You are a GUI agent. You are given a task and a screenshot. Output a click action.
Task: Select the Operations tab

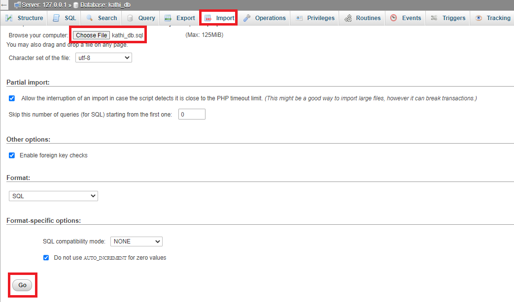click(265, 18)
